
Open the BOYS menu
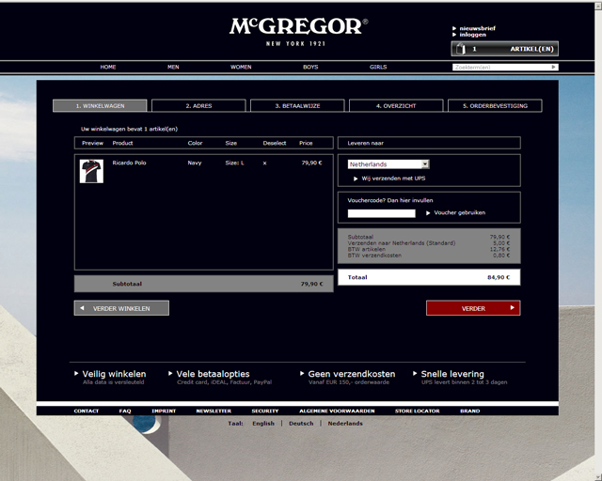click(310, 67)
